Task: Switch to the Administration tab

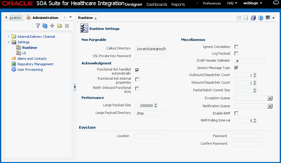Action: coord(42,17)
